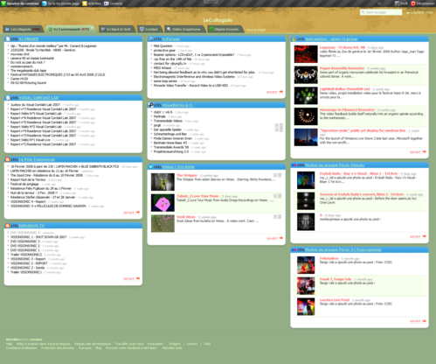The height and width of the screenshot is (364, 436).
Task: Open the Tobiah_I Love Your Music thumbnail
Action: click(x=163, y=203)
